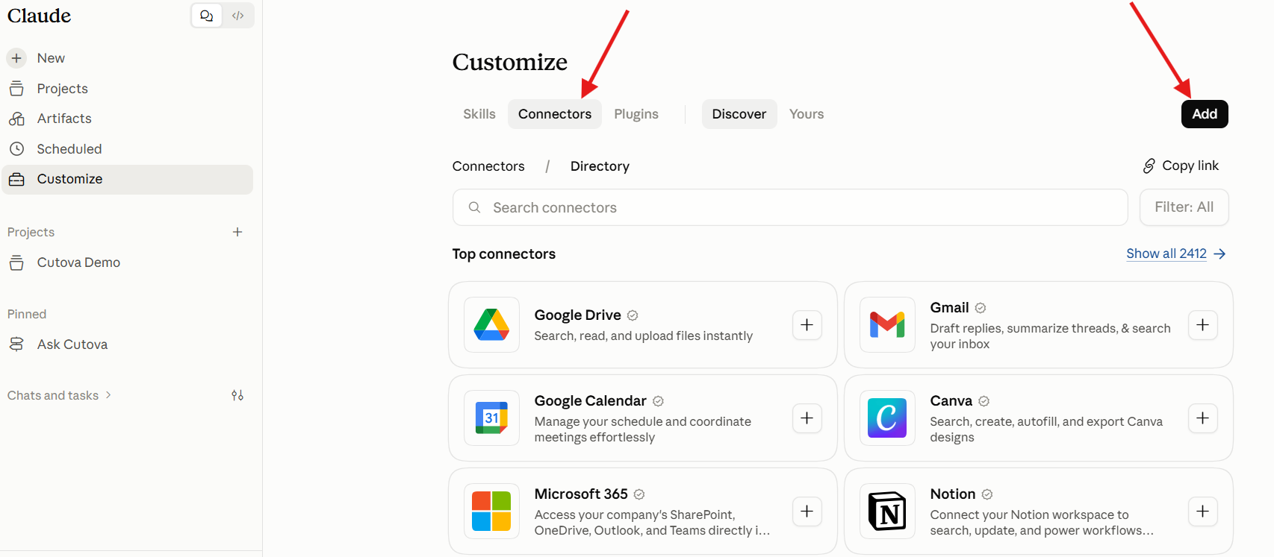
Task: Add the Google Calendar connector
Action: (807, 418)
